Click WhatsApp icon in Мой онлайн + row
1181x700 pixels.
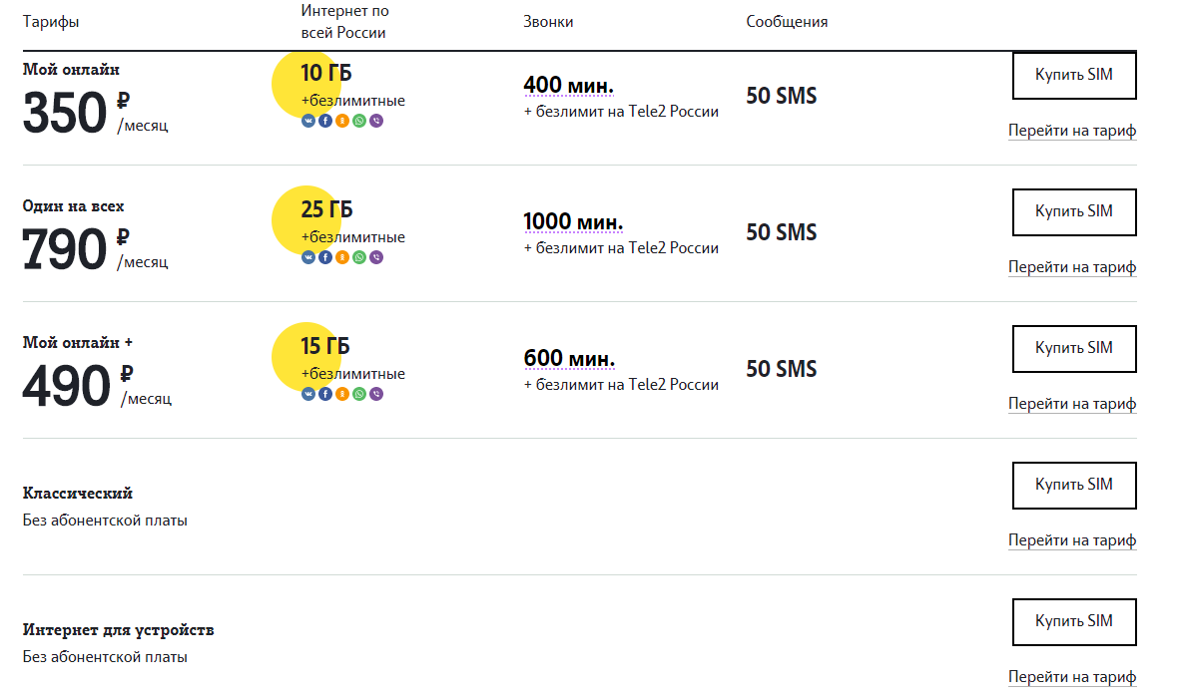click(x=359, y=394)
